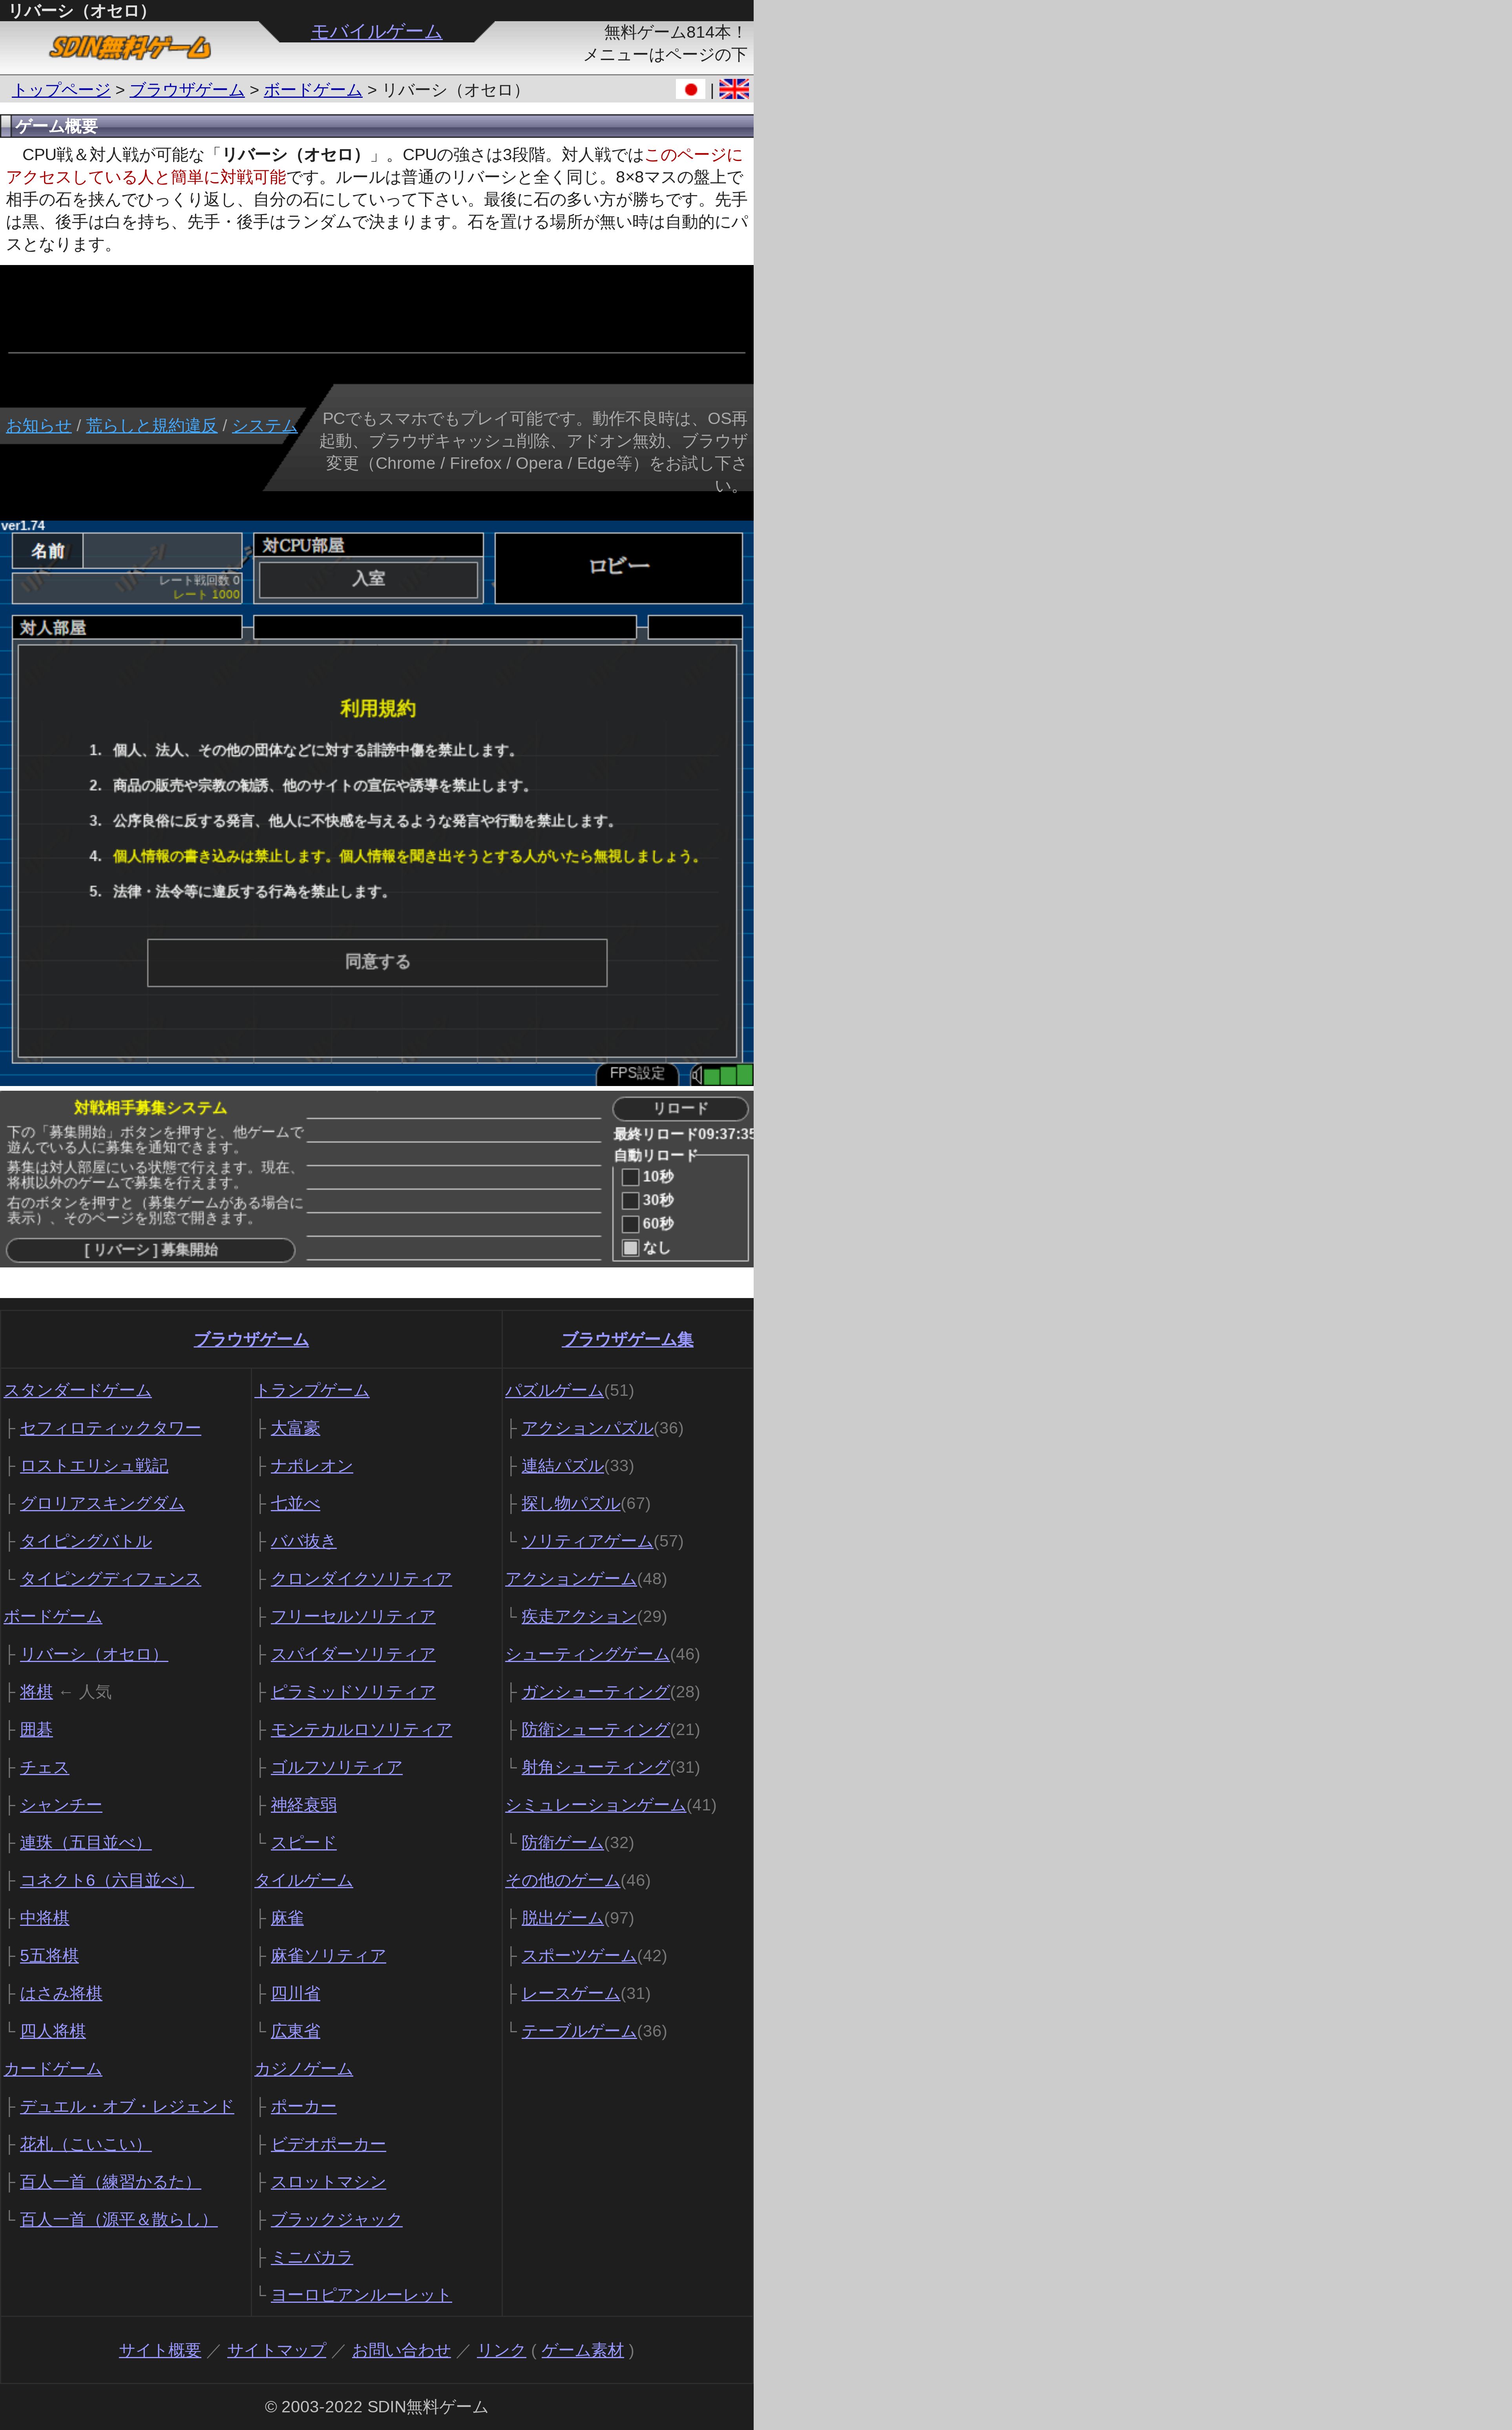Viewport: 1512px width, 2430px height.
Task: Click the SDIN無料ゲーム logo
Action: tap(130, 47)
